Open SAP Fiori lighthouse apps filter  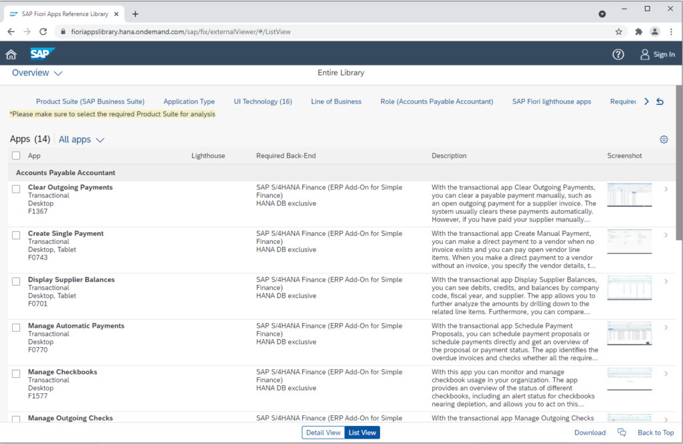[x=552, y=101]
